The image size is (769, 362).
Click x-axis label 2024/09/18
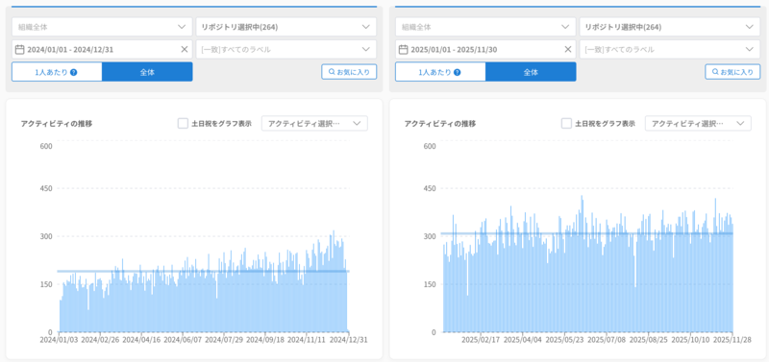(x=265, y=339)
